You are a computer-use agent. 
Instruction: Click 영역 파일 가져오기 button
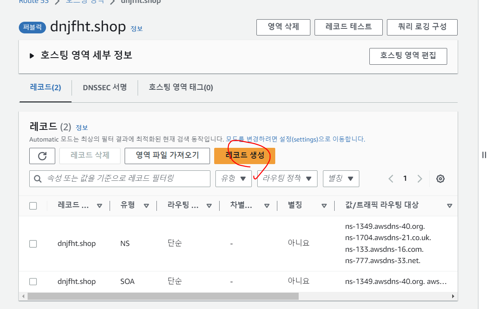(x=167, y=156)
